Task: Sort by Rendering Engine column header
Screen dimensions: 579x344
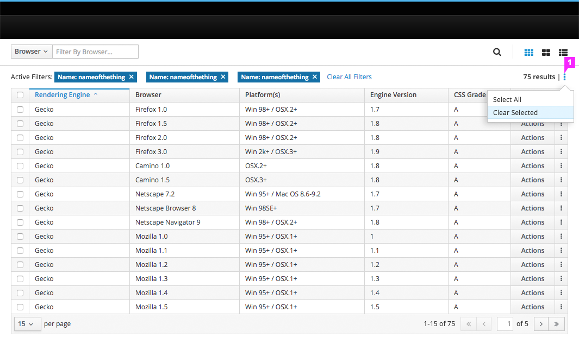Action: pyautogui.click(x=63, y=95)
